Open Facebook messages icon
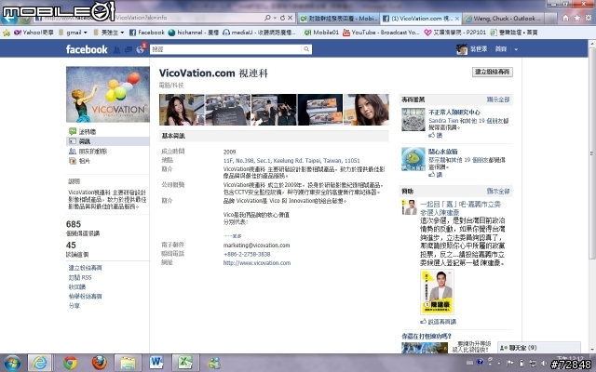The image size is (596, 372). coord(129,49)
